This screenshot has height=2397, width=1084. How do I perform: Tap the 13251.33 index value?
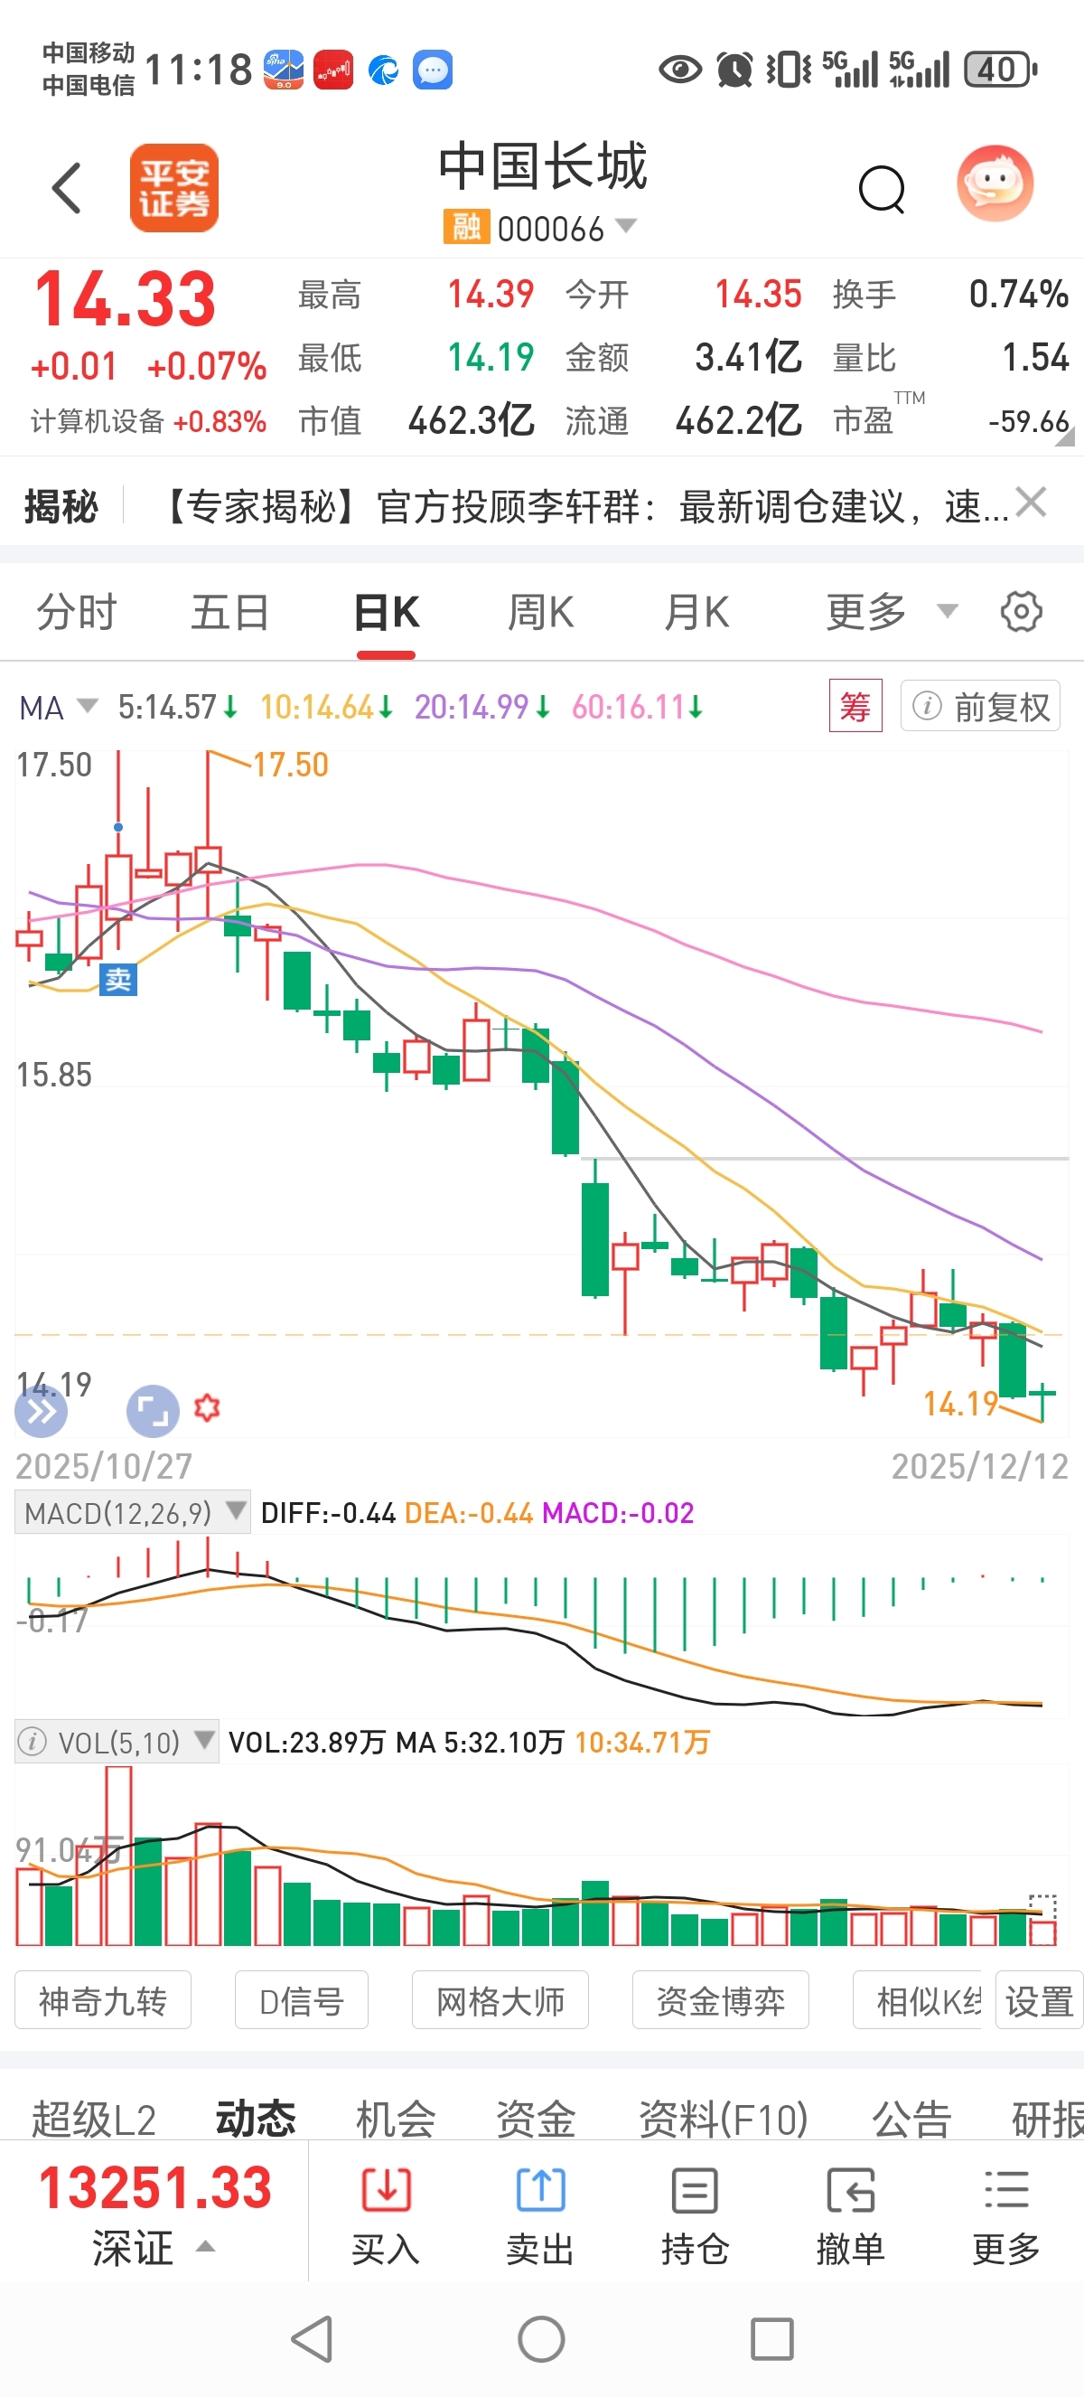pos(154,2186)
